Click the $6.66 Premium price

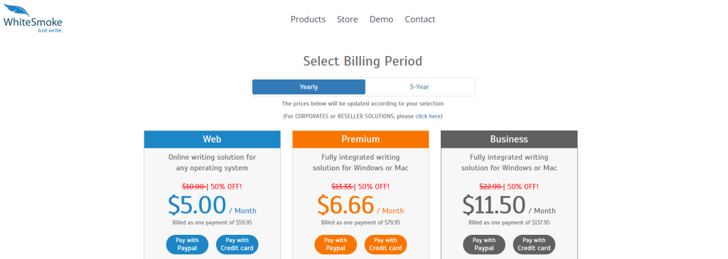click(x=346, y=205)
